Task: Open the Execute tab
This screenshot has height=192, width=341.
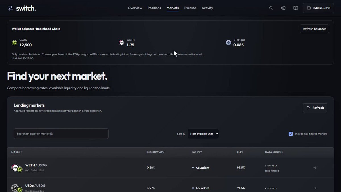Action: click(x=190, y=8)
